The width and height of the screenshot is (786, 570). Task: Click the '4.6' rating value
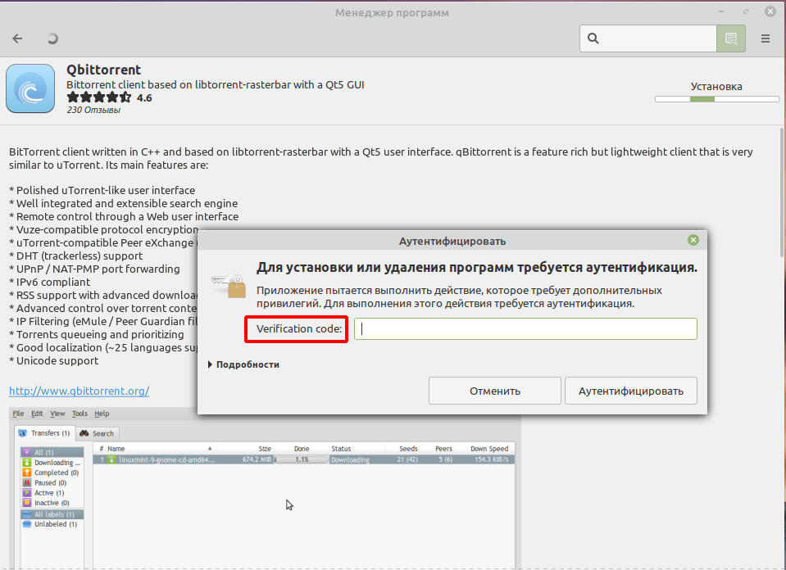144,97
